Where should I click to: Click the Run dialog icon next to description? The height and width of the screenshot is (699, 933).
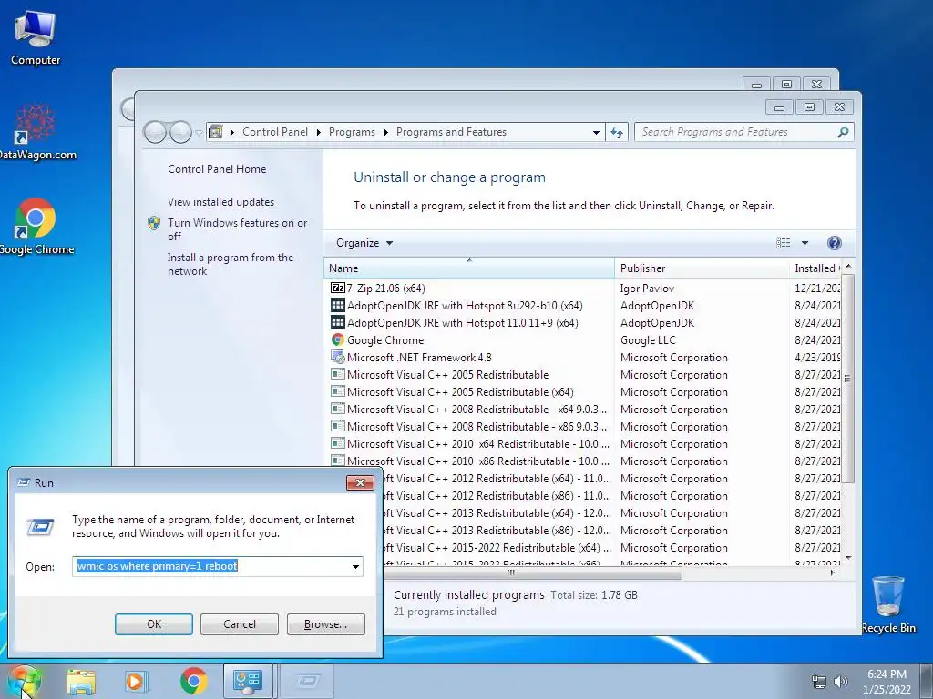(x=40, y=527)
